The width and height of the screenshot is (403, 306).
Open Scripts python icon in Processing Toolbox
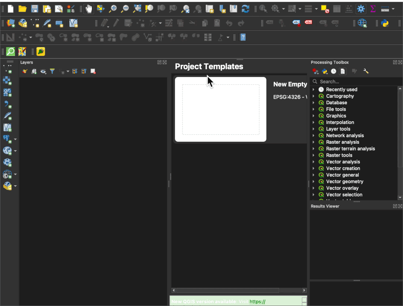pyautogui.click(x=324, y=71)
